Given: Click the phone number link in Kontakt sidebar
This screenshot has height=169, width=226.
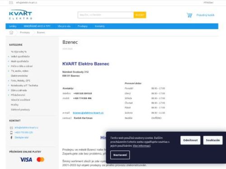Looking at the screenshot, I should click(x=24, y=132).
